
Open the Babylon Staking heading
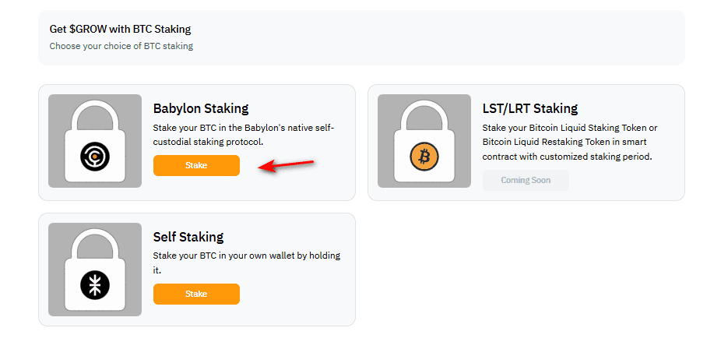pyautogui.click(x=200, y=108)
